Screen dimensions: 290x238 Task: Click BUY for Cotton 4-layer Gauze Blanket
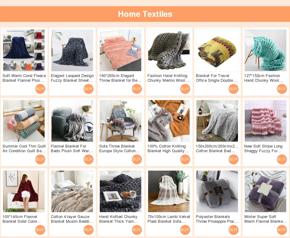coord(89,230)
